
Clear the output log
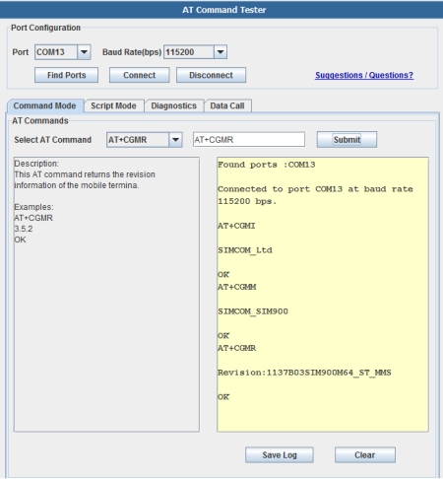(x=365, y=455)
